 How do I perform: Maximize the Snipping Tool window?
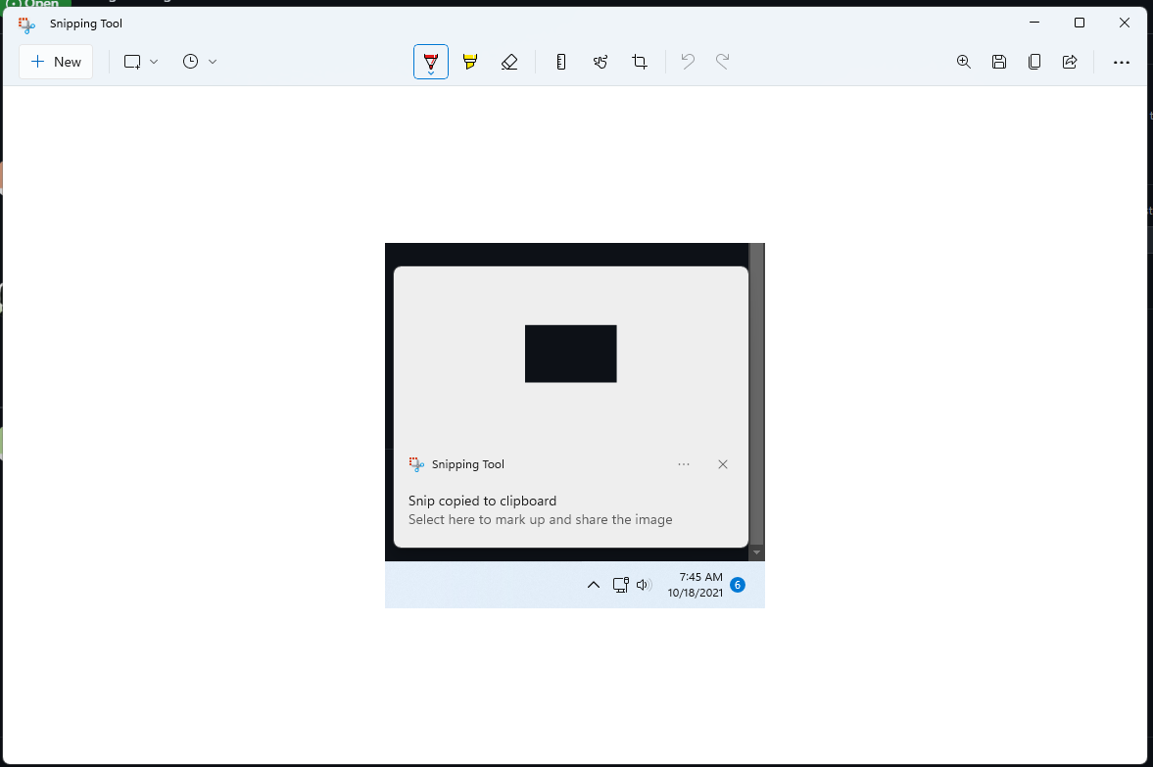pyautogui.click(x=1080, y=23)
